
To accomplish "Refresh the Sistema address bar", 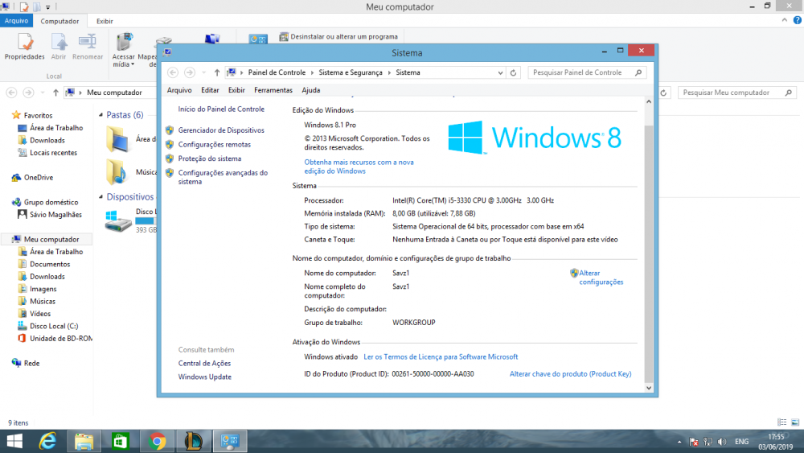I will [514, 72].
